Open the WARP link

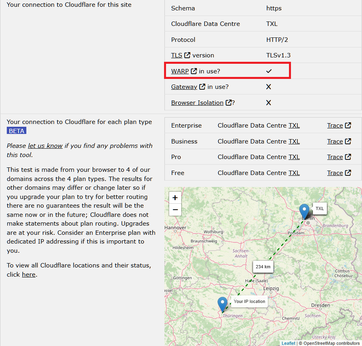(180, 71)
